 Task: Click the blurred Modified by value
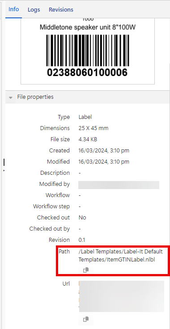click(x=119, y=185)
